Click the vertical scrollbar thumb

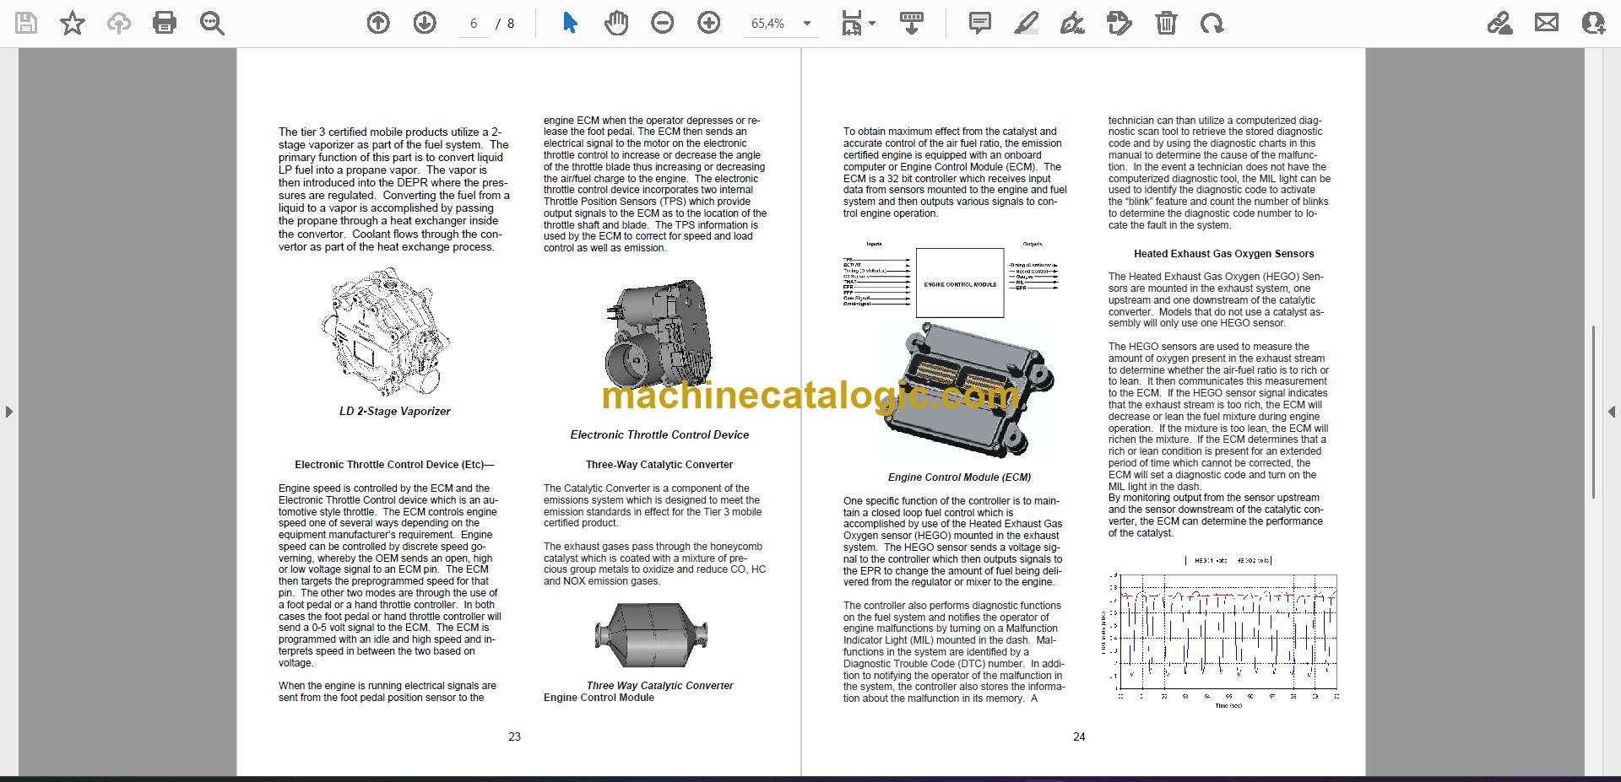coord(1593,412)
